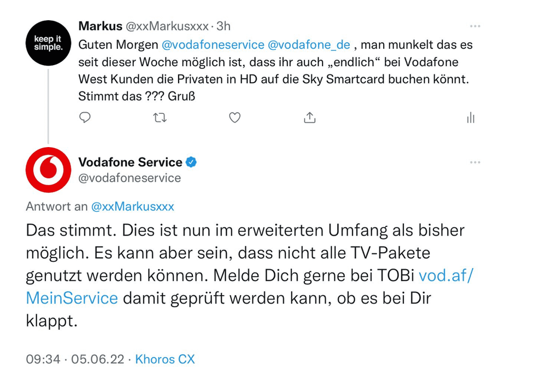
Task: Click the 09:34 timestamp on the reply
Action: click(x=44, y=359)
